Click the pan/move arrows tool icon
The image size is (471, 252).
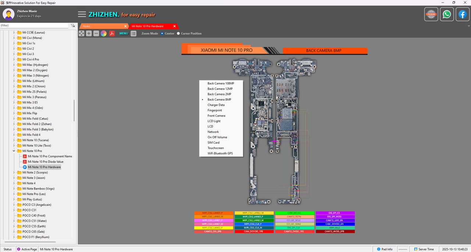click(x=81, y=33)
